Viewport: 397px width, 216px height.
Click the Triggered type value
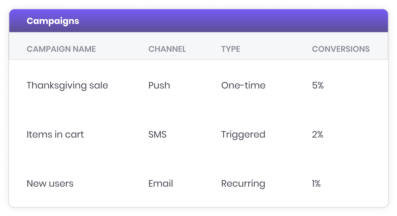point(243,135)
